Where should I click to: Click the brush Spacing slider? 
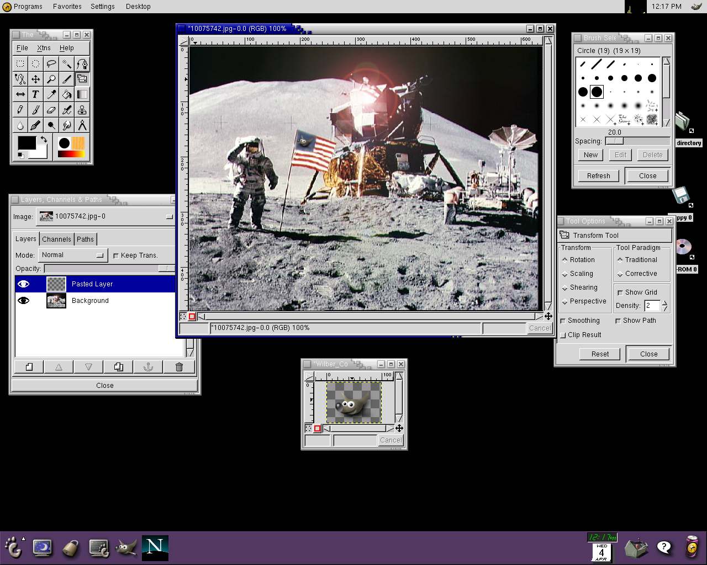coord(637,141)
